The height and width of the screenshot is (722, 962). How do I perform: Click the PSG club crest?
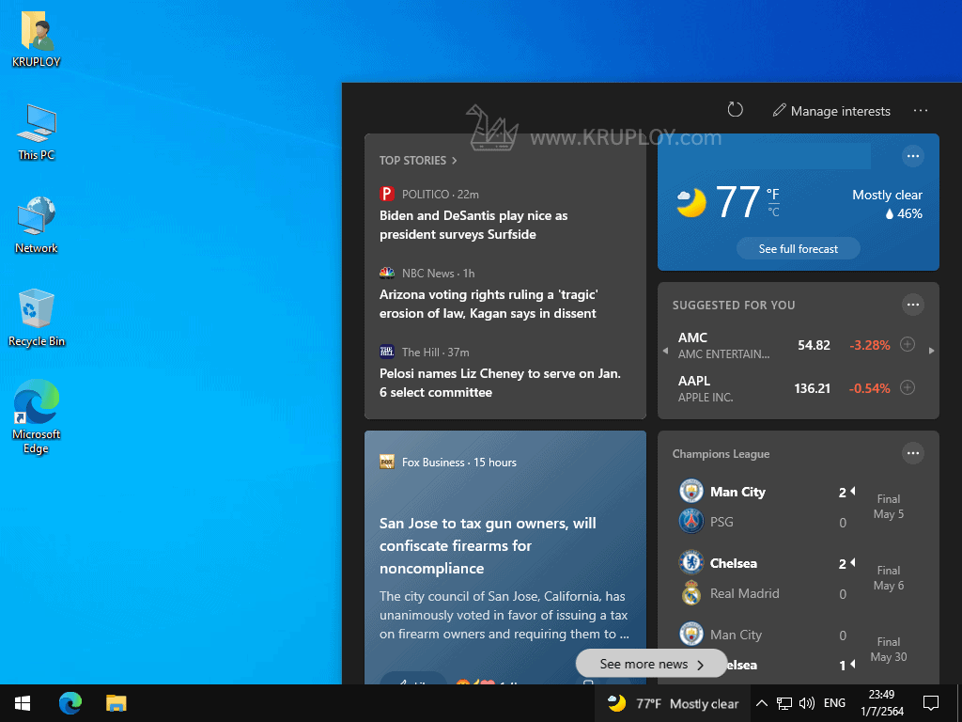691,521
